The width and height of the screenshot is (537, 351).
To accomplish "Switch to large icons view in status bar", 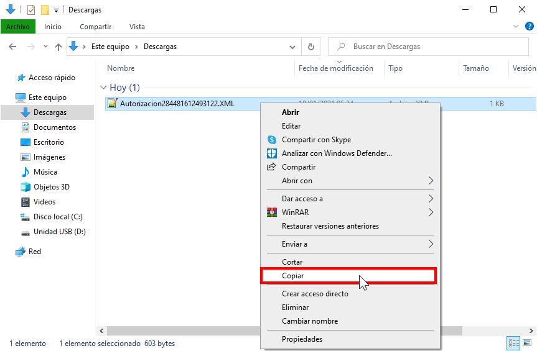I will (x=527, y=344).
